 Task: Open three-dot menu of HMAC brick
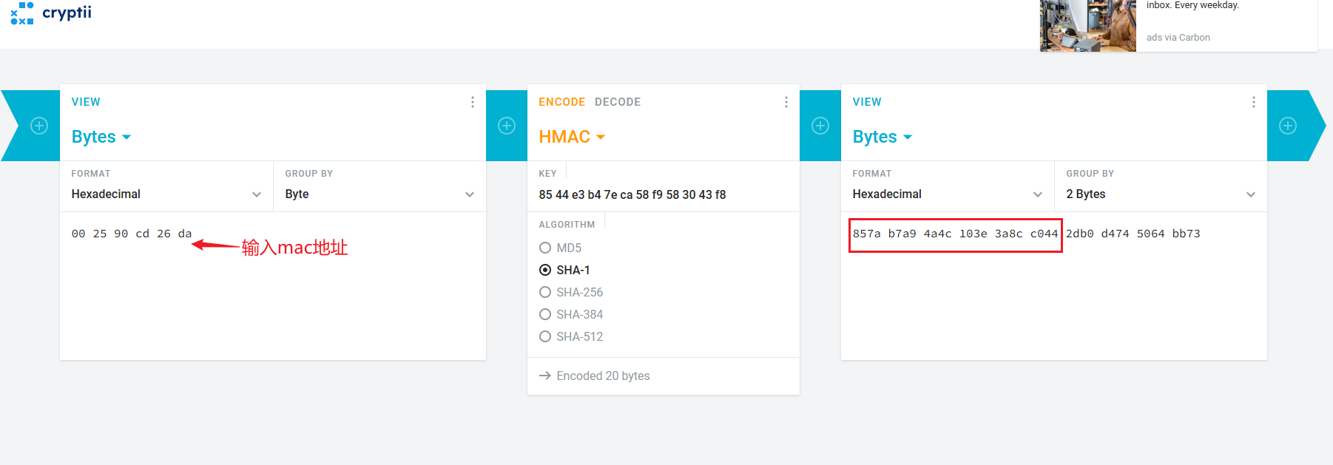786,102
